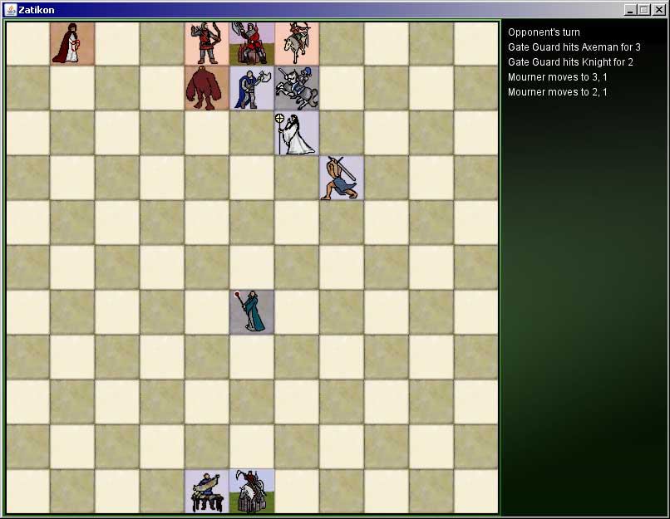This screenshot has height=519, width=670.
Task: Select log entry "Gate Guard hits Axeman for 3"
Action: 574,47
